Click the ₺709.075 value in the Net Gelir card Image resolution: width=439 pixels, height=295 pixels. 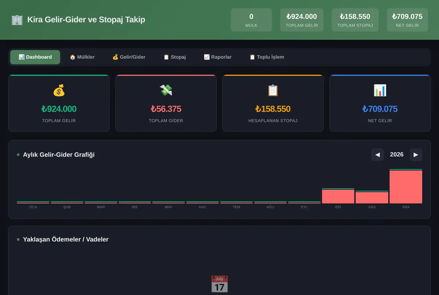pyautogui.click(x=380, y=109)
